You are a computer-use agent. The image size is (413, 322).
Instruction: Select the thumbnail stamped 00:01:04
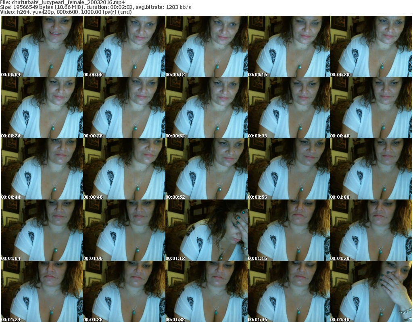point(42,230)
